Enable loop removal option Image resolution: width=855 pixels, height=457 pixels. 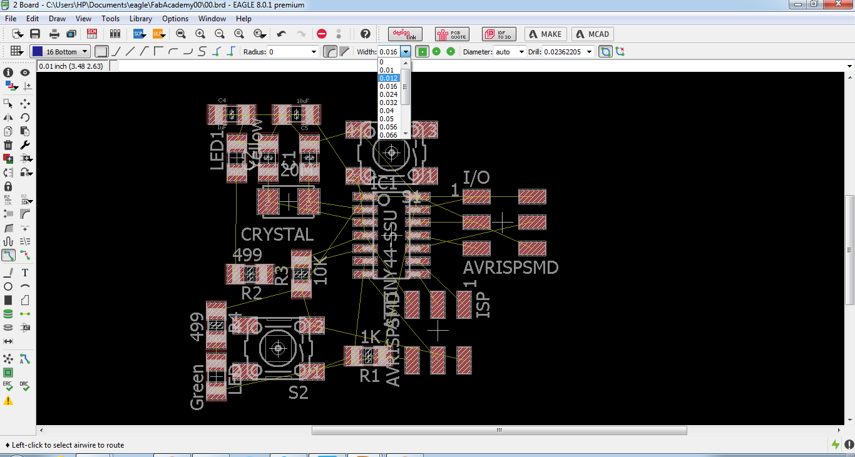[605, 51]
